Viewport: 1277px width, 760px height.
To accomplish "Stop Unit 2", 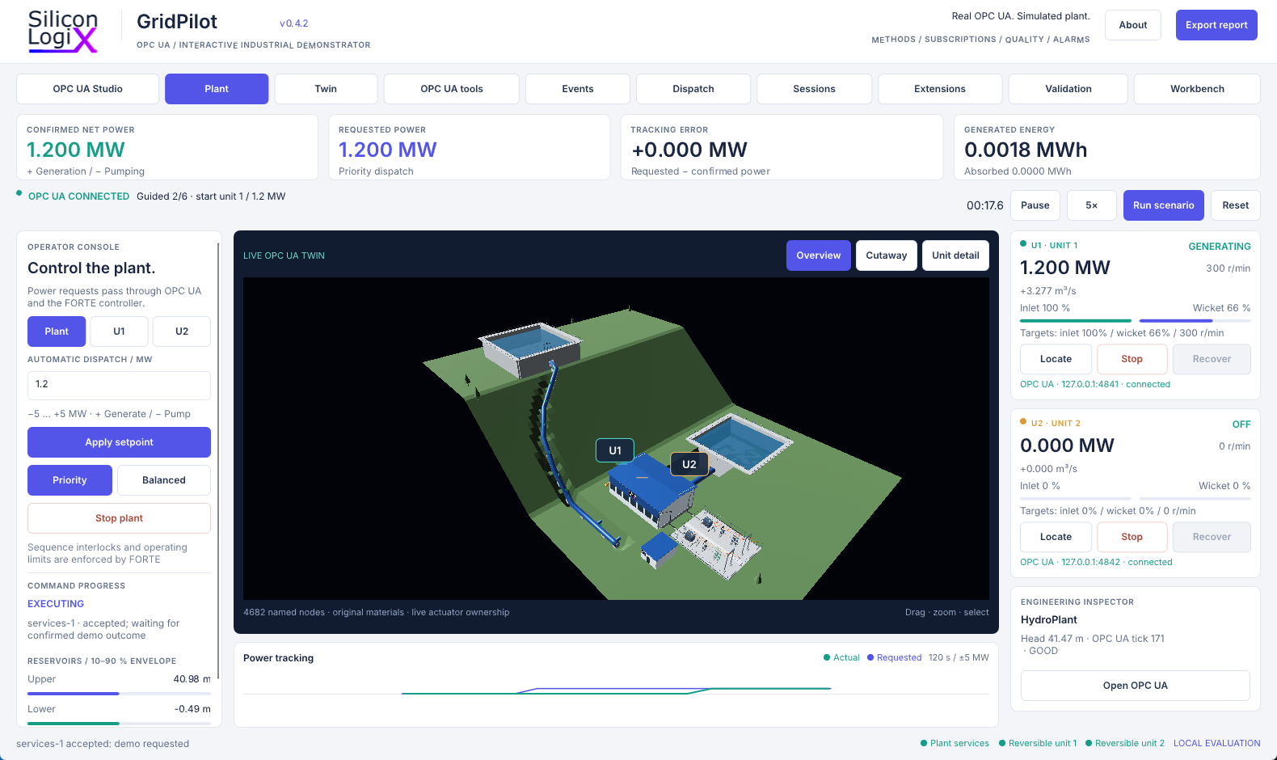I will pos(1132,537).
